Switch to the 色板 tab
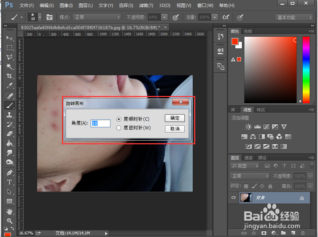318x237 pixels. pos(248,31)
